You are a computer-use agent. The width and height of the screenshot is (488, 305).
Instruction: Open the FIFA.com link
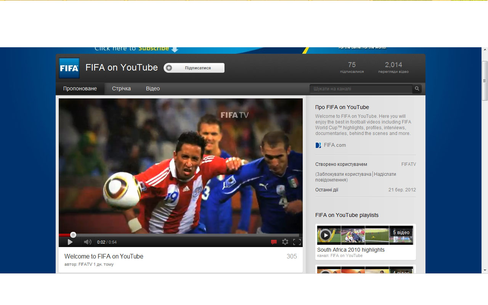pos(335,145)
